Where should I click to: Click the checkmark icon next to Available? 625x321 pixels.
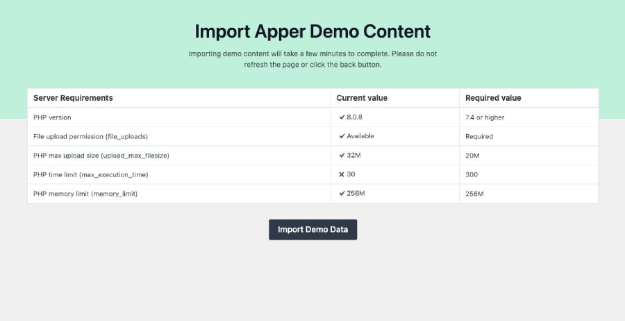tap(342, 136)
